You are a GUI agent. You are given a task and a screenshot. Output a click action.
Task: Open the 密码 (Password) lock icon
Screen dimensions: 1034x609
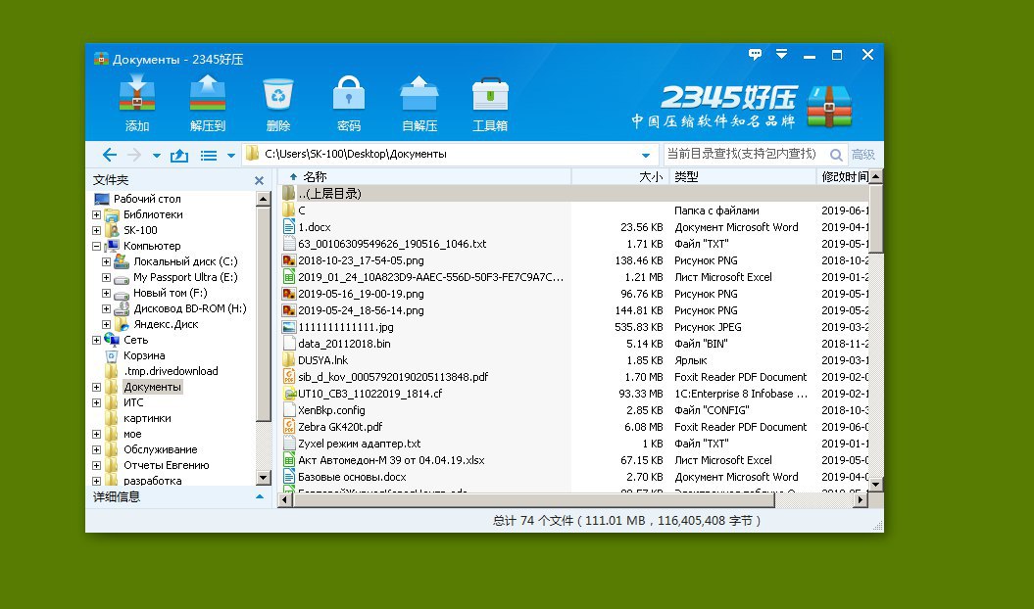[x=349, y=94]
